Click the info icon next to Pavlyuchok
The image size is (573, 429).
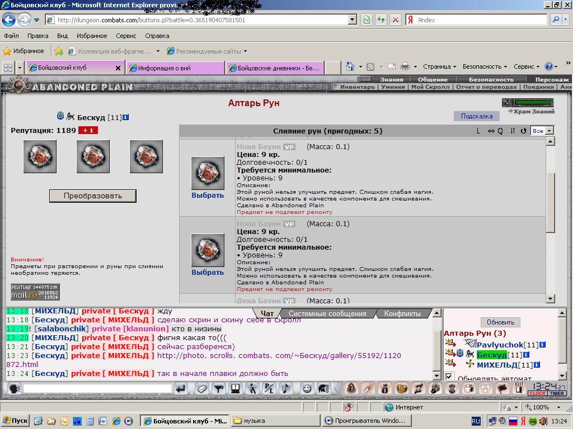coord(542,344)
